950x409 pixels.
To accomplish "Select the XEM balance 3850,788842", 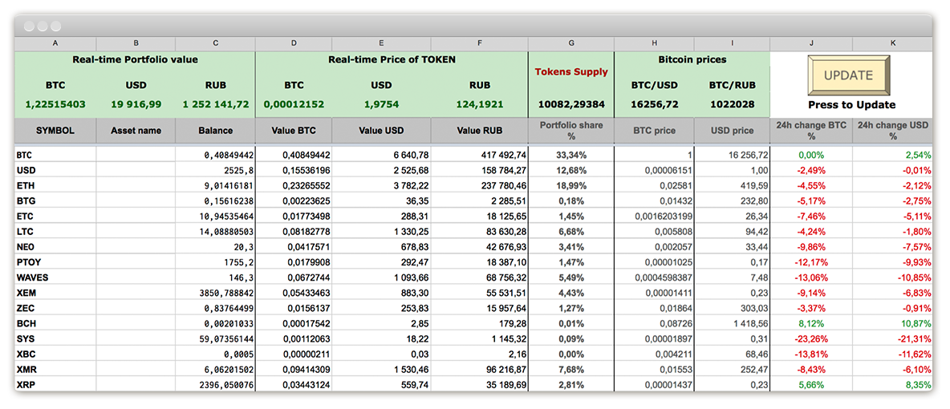I will point(215,293).
